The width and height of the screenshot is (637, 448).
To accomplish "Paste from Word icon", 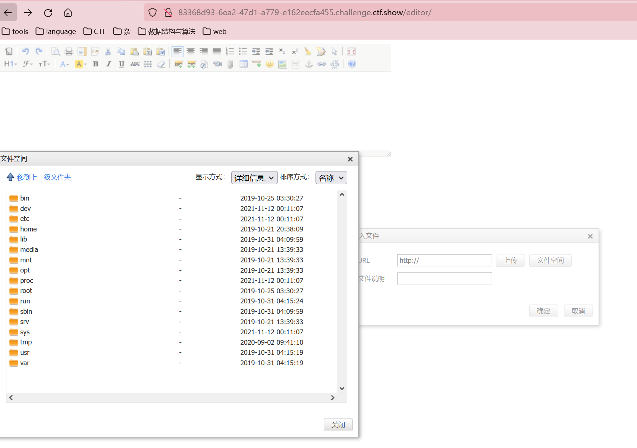I will tap(160, 51).
